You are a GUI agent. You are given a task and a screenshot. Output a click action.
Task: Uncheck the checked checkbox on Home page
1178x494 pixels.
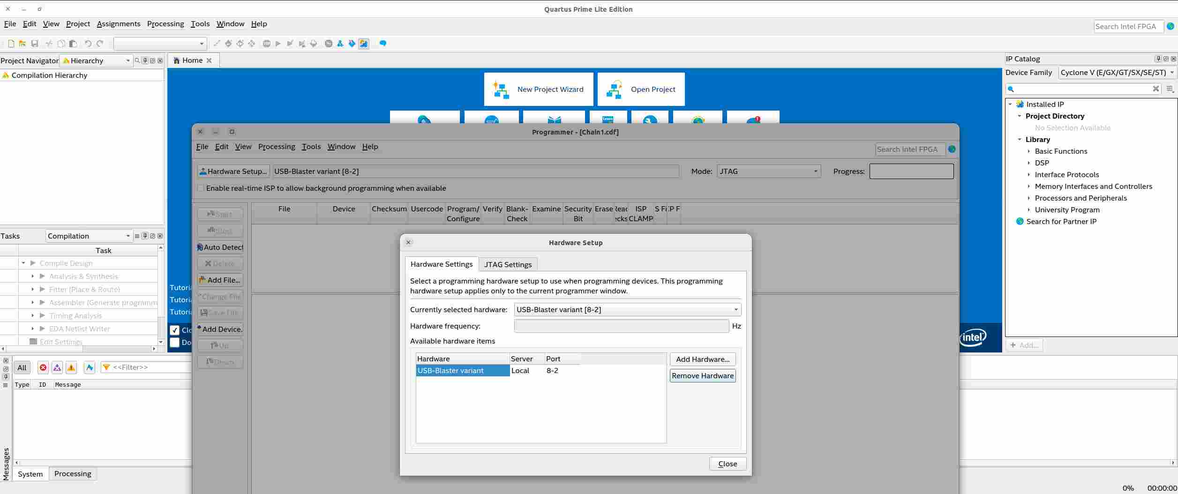click(174, 330)
